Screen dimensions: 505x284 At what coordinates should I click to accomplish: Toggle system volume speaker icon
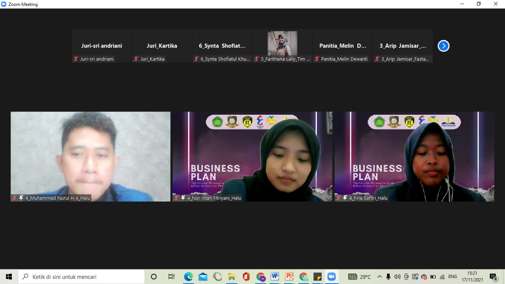click(397, 277)
